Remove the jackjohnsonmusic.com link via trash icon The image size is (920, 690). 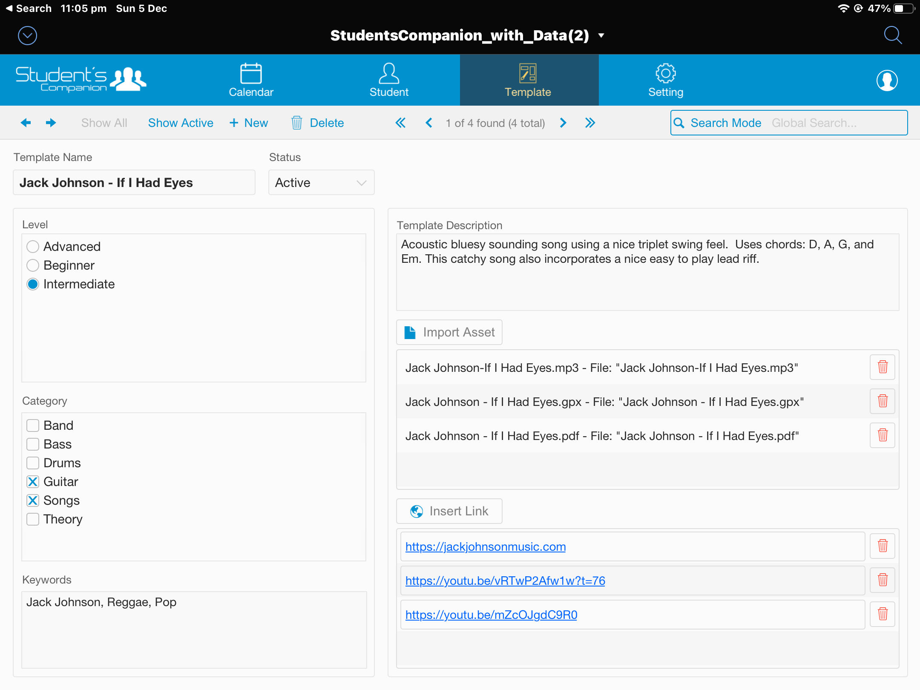[x=883, y=546]
